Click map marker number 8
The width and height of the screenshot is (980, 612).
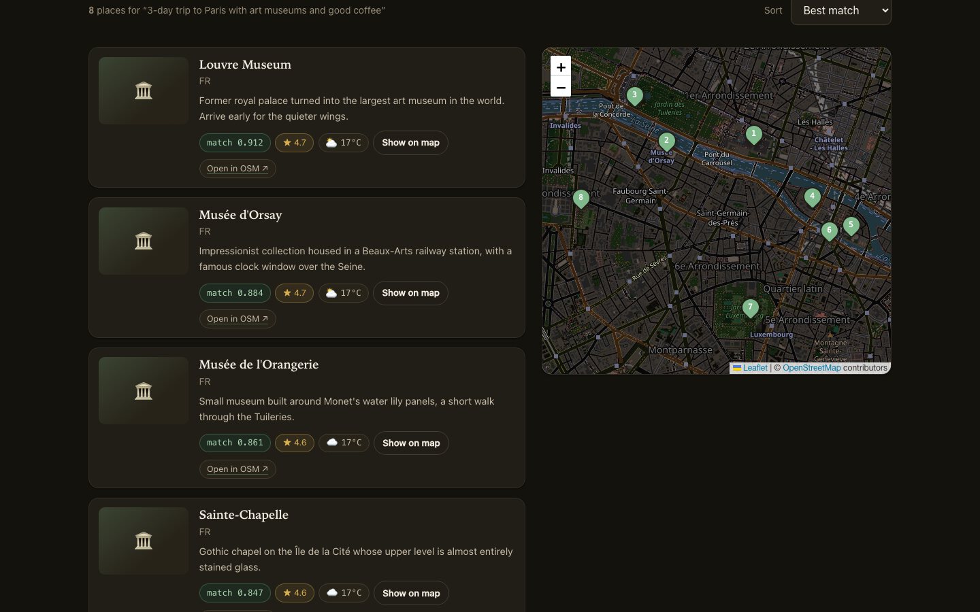point(581,199)
